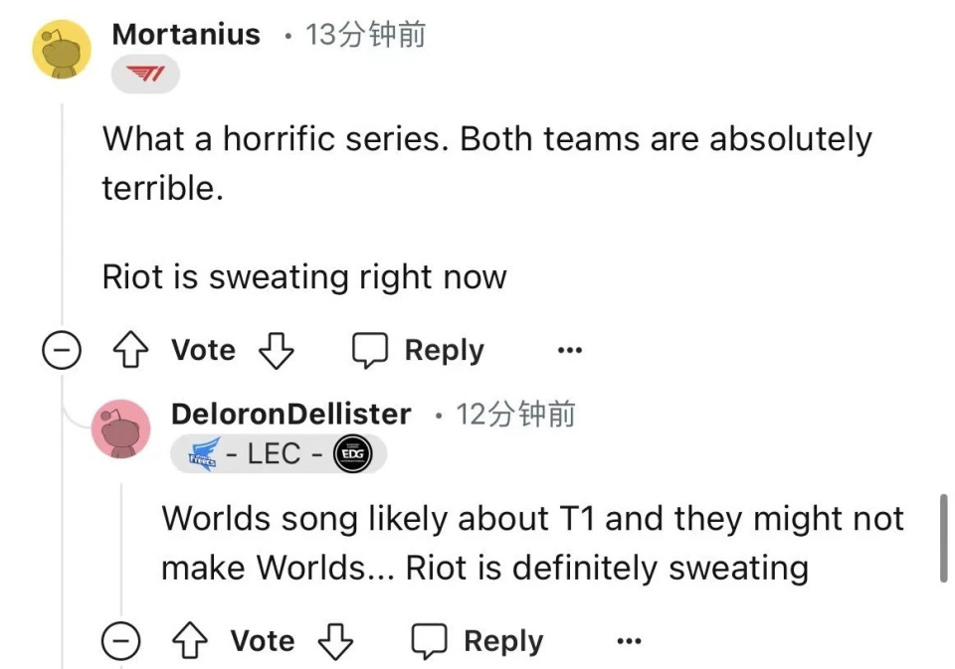
Task: Click the 12分钟前 timestamp on DeloronDellister's reply
Action: [x=515, y=414]
